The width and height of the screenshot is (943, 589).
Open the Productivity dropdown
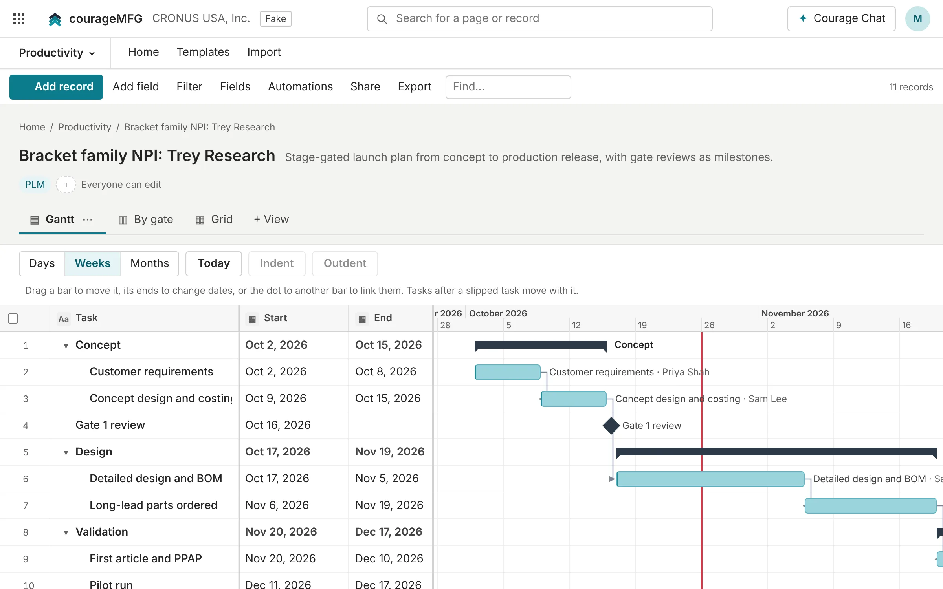click(x=57, y=53)
